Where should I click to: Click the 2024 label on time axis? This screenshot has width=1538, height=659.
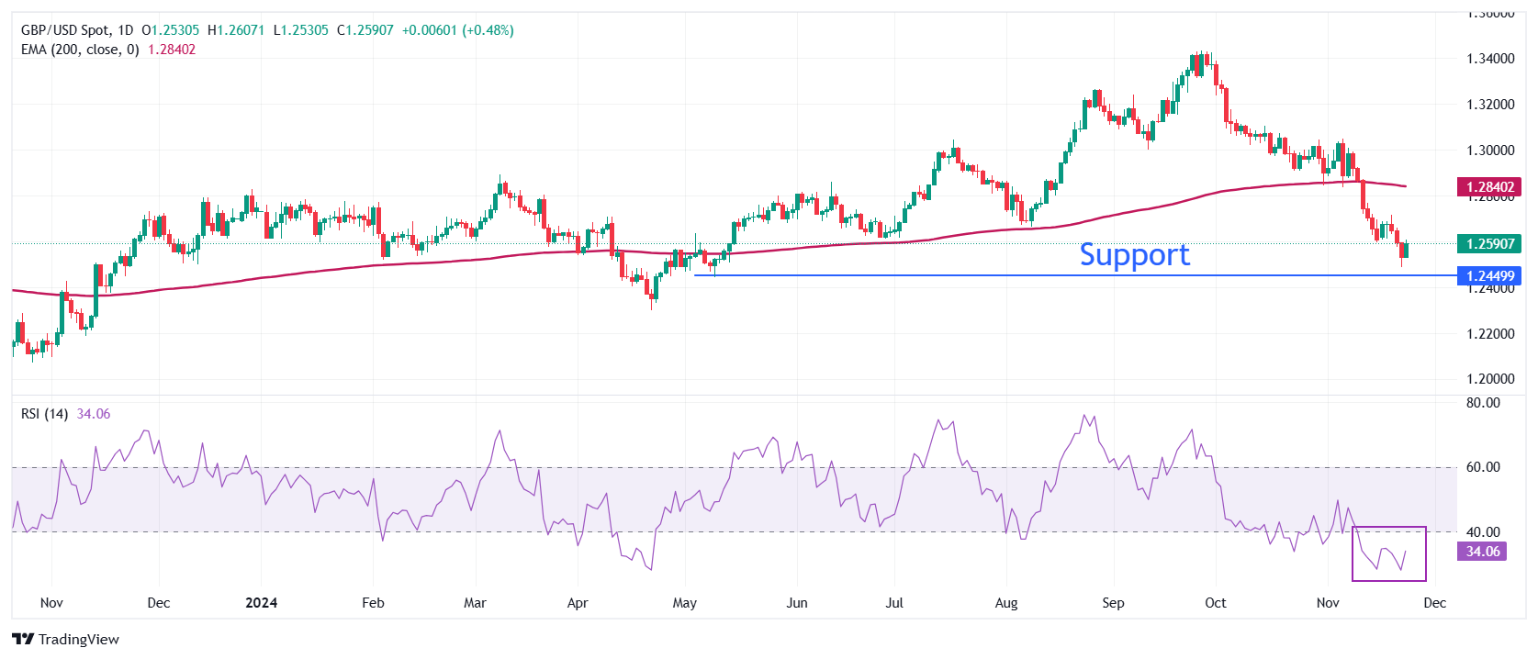(261, 603)
